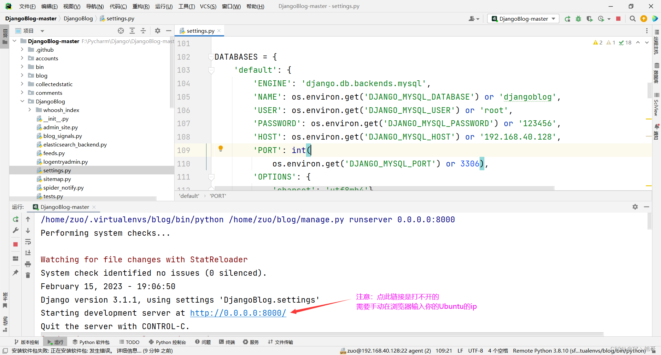Click the yellow intention lightbulb on line 109
Image resolution: width=661 pixels, height=355 pixels.
coord(221,149)
